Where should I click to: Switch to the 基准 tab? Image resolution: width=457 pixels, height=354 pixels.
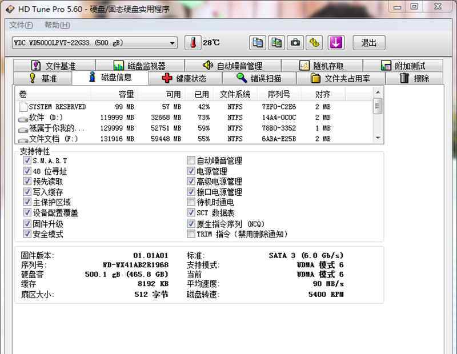coord(42,78)
